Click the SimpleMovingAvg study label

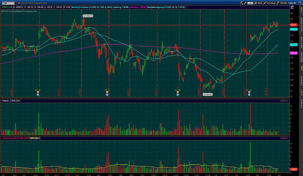coord(162,7)
